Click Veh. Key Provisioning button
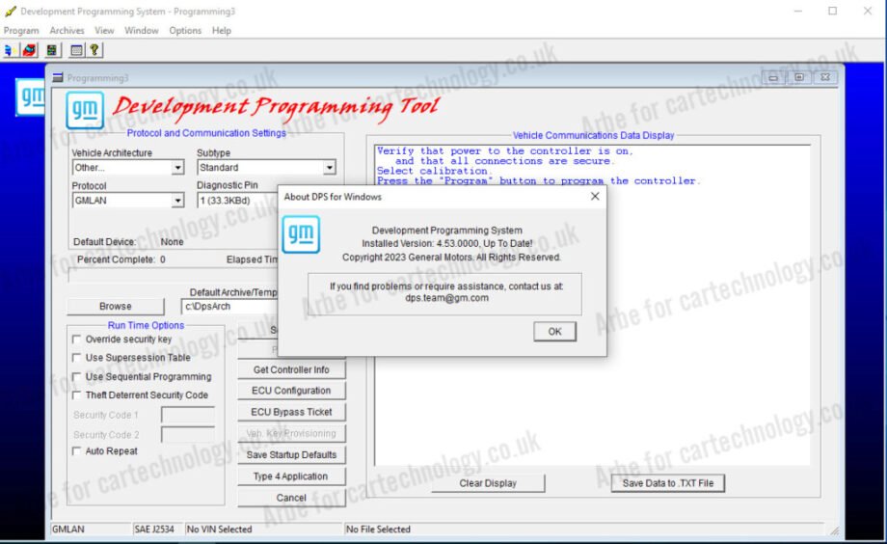Viewport: 887px width, 544px height. pyautogui.click(x=291, y=434)
